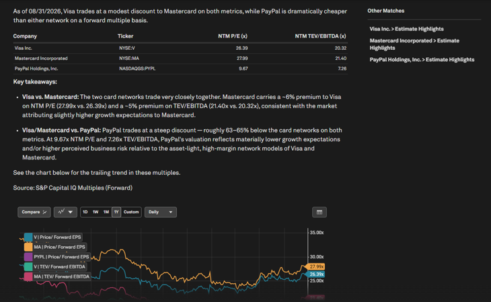The width and height of the screenshot is (491, 302).
Task: Click the PYPL Price/Forward EPS purple swatch
Action: 28,257
